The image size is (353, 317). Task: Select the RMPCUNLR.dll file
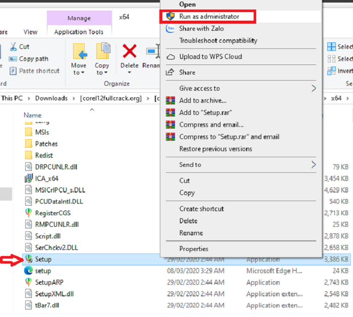tap(57, 224)
